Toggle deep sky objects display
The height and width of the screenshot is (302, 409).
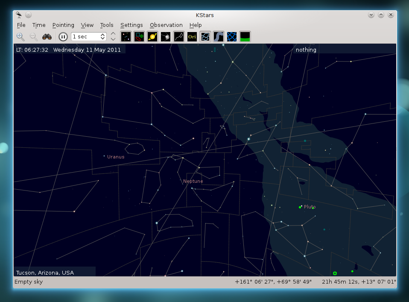click(x=139, y=37)
